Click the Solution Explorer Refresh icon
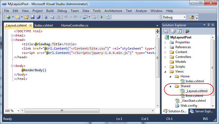The width and height of the screenshot is (219, 124). (179, 31)
